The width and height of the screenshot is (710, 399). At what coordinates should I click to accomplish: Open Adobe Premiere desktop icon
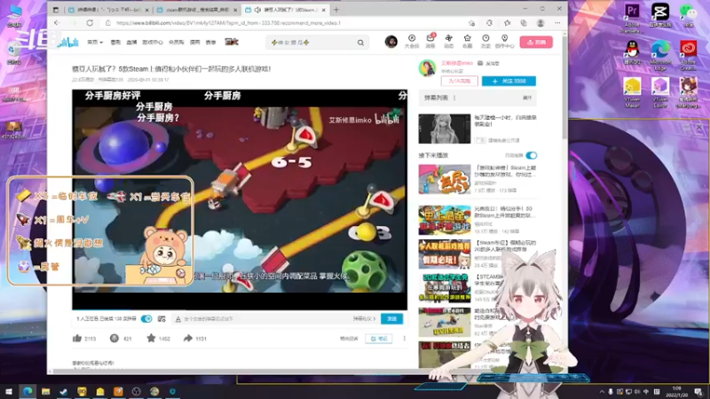tap(632, 17)
